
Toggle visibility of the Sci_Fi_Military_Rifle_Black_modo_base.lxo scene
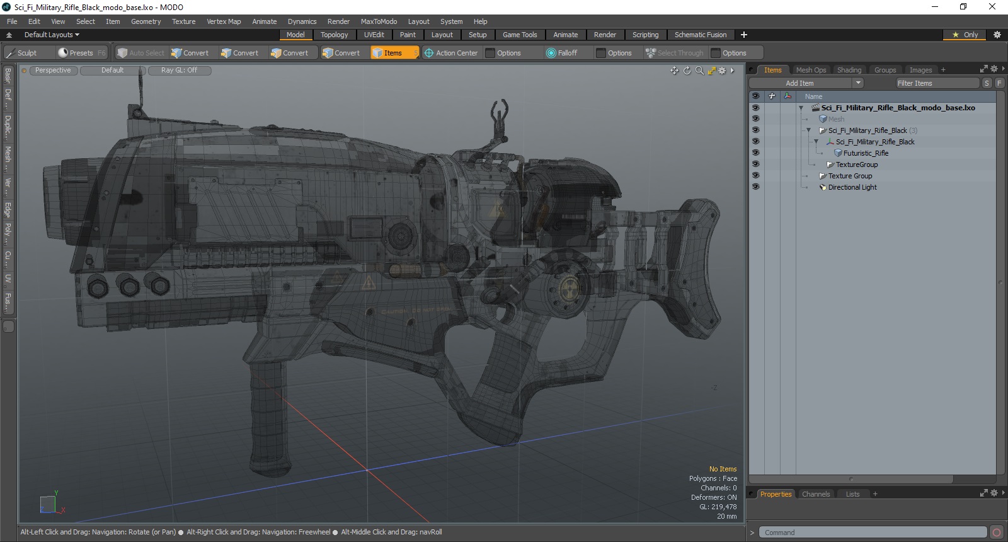pyautogui.click(x=755, y=108)
